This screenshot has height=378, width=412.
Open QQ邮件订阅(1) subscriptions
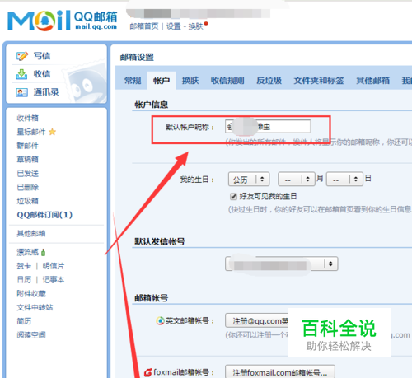click(x=44, y=215)
